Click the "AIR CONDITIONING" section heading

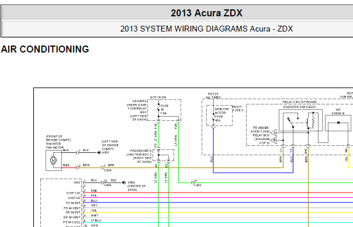click(x=45, y=49)
